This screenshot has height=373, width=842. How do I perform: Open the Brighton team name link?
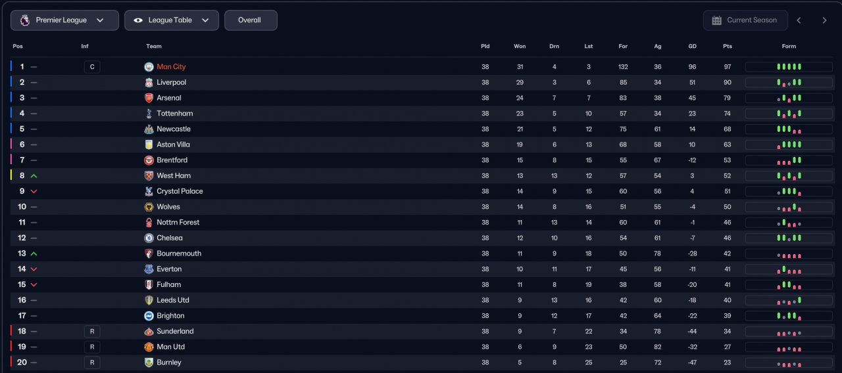[170, 316]
